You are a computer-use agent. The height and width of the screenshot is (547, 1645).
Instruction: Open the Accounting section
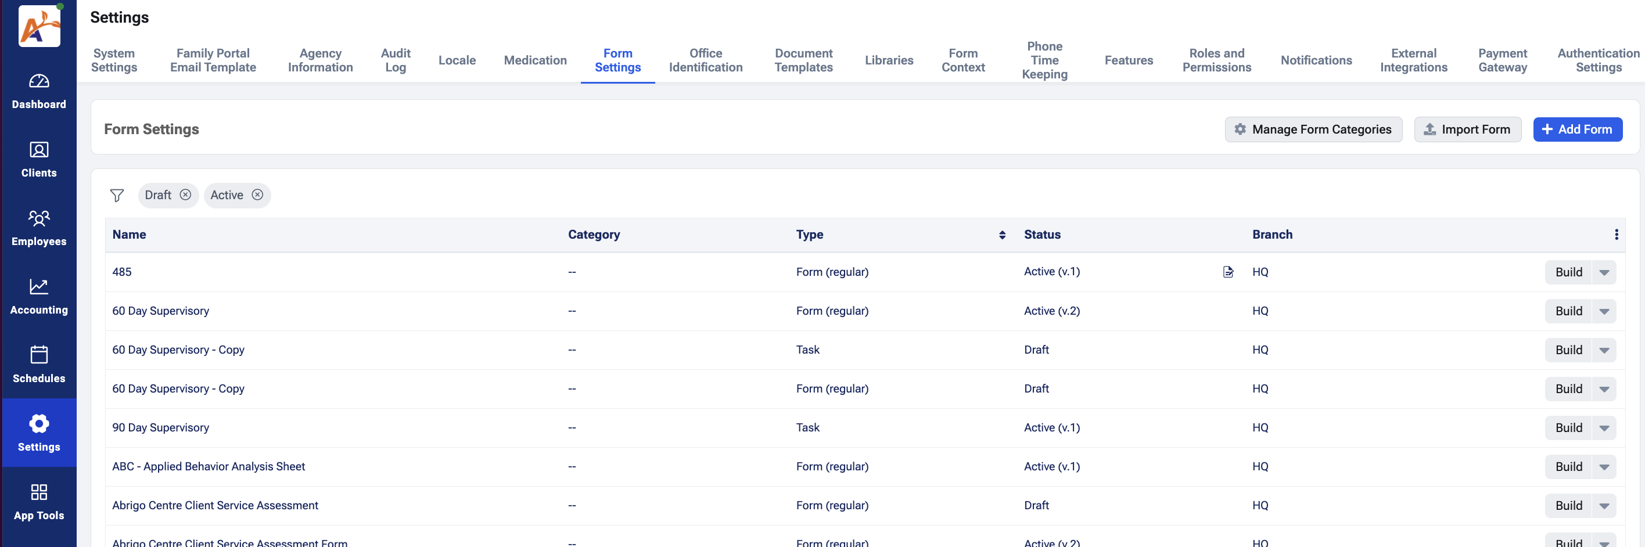[x=38, y=296]
